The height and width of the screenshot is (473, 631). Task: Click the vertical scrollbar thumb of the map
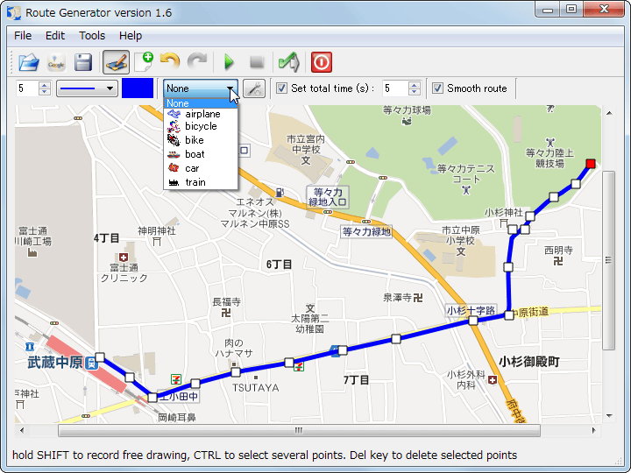pyautogui.click(x=608, y=260)
